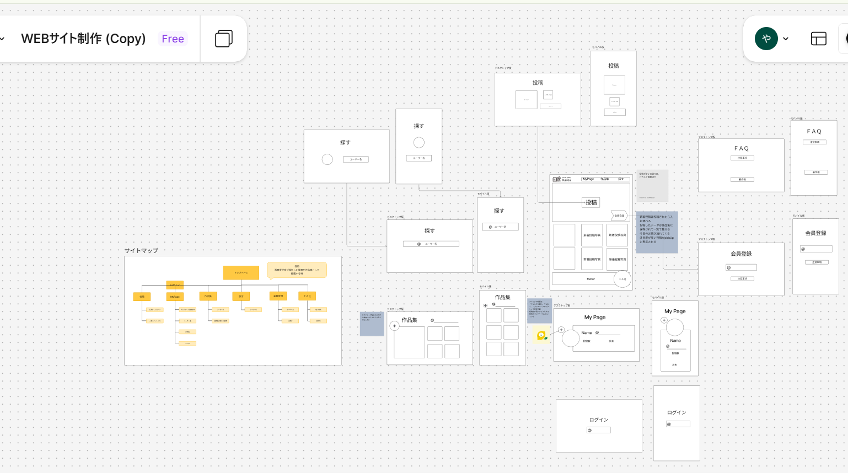Click the サイトマップ frame title
Screen dimensions: 848x473
tap(141, 251)
